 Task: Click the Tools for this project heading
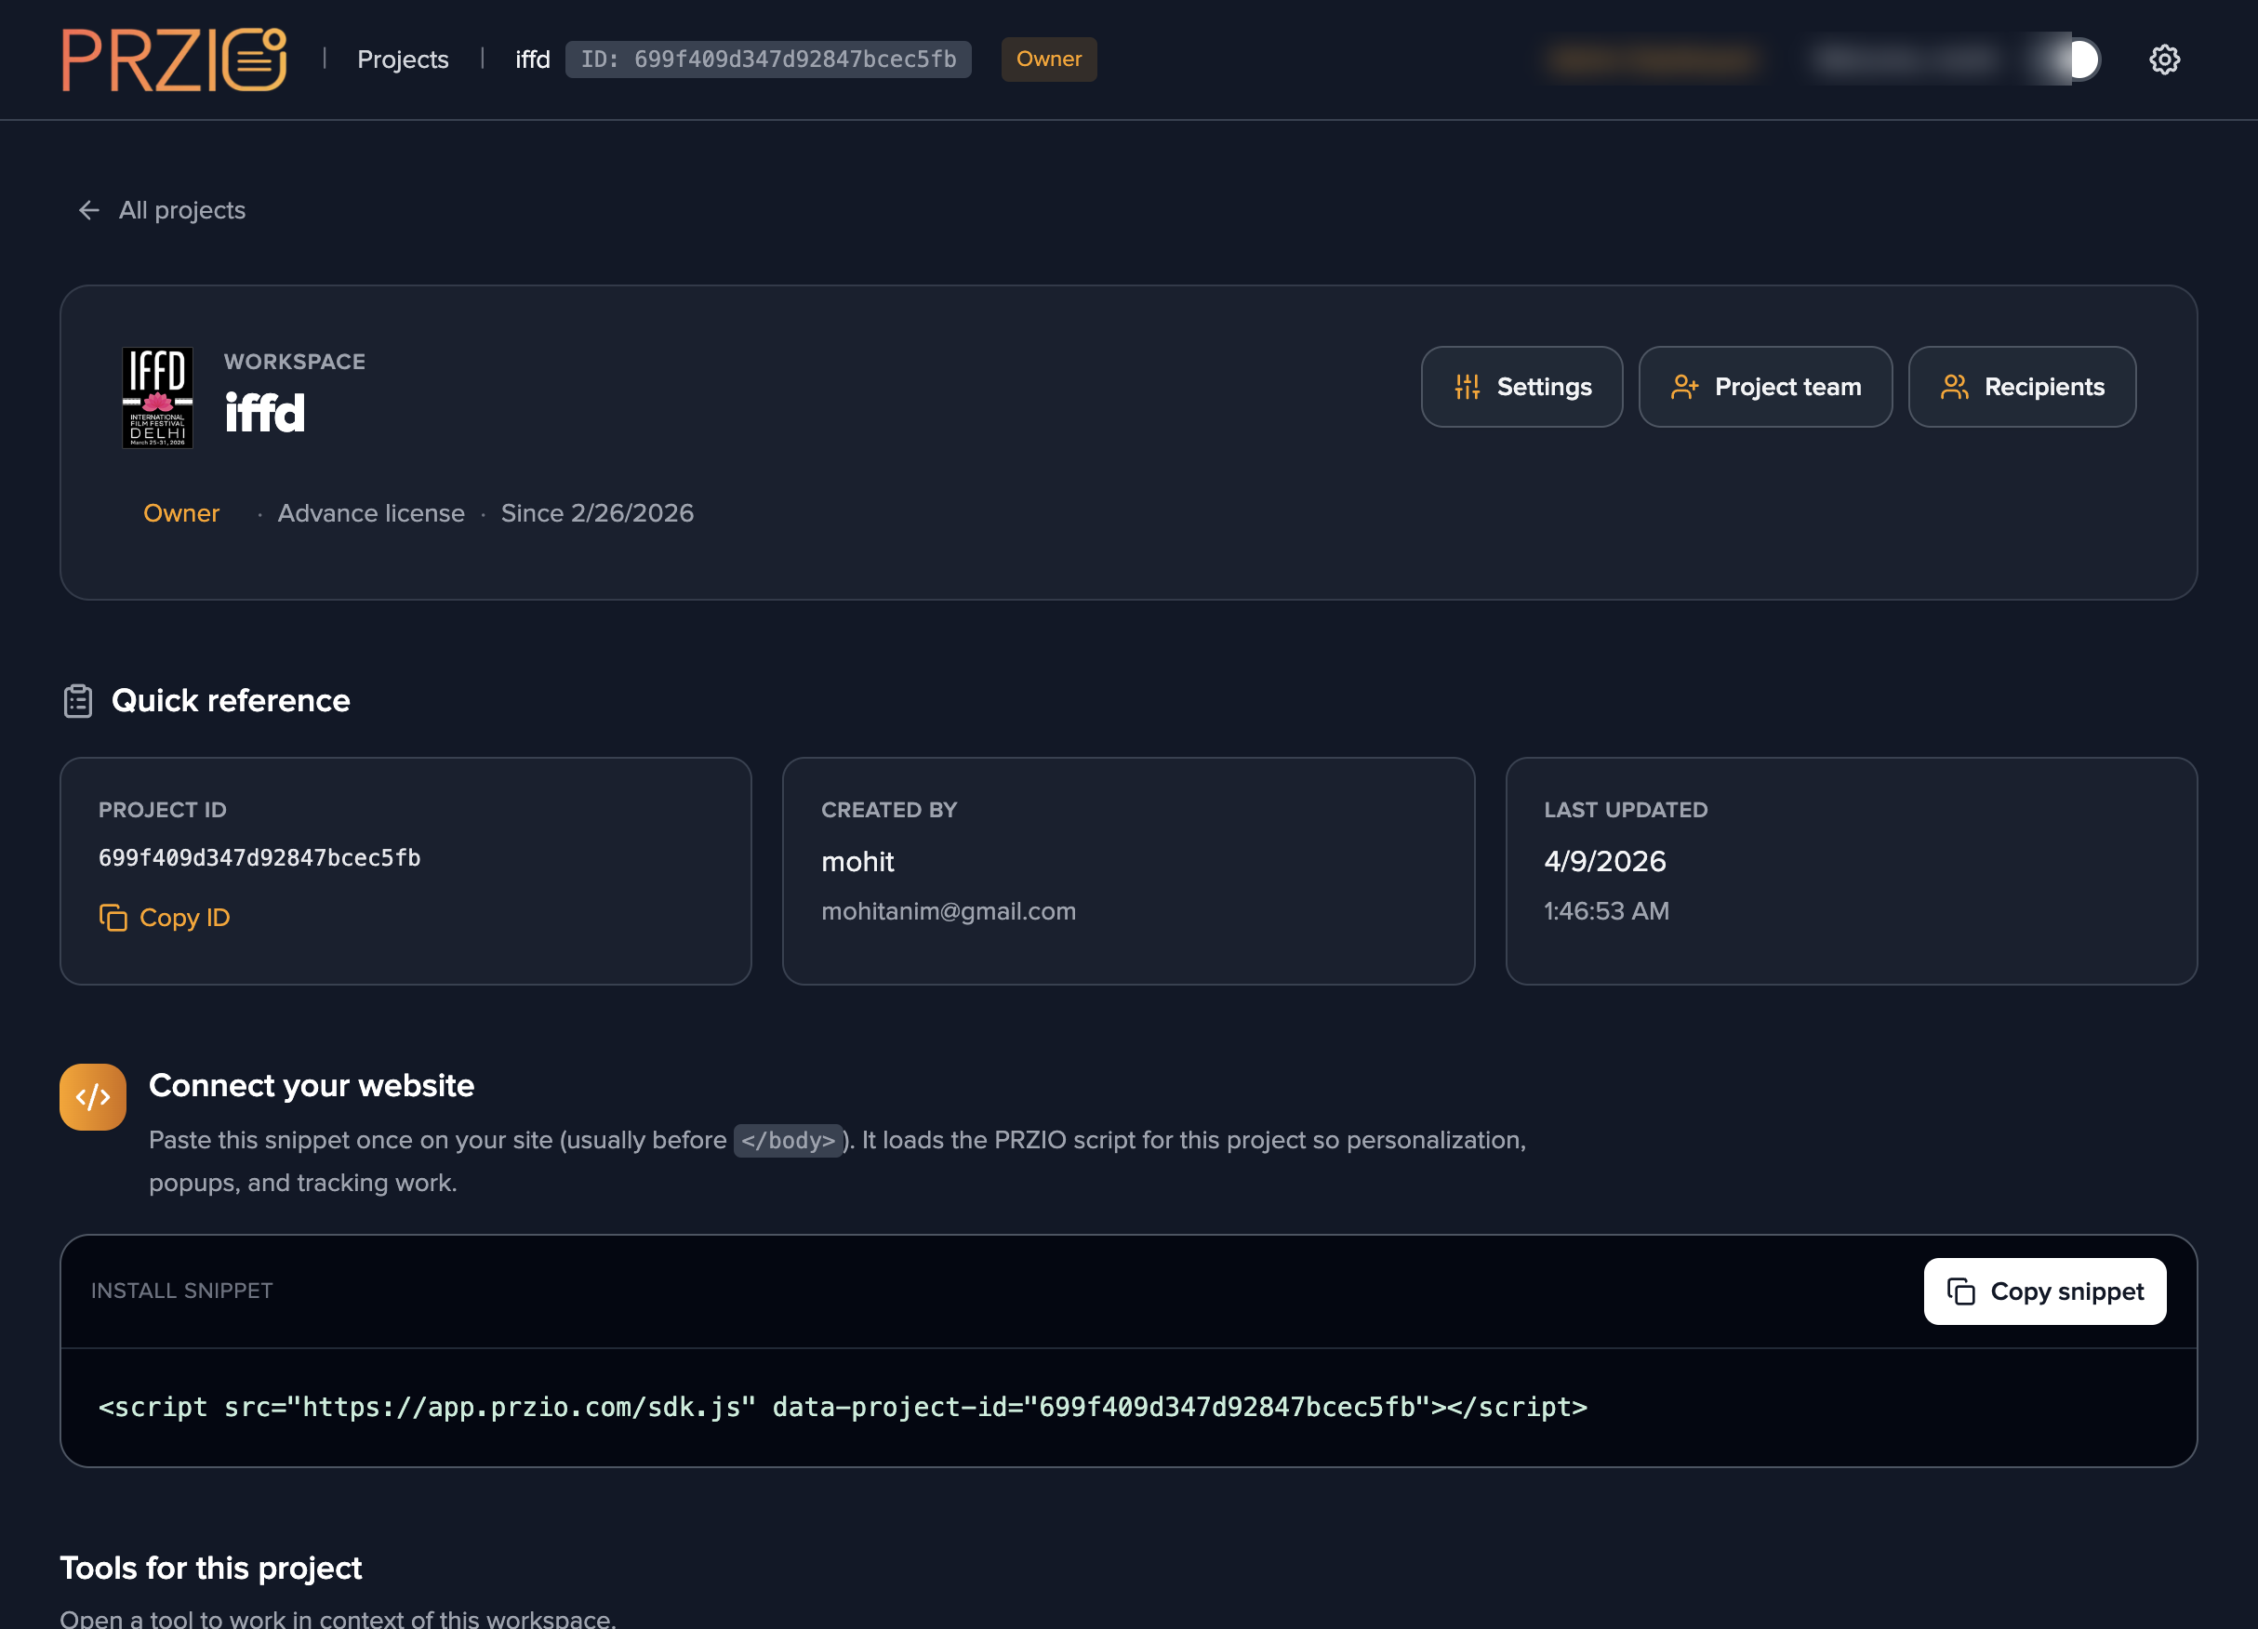pyautogui.click(x=211, y=1569)
